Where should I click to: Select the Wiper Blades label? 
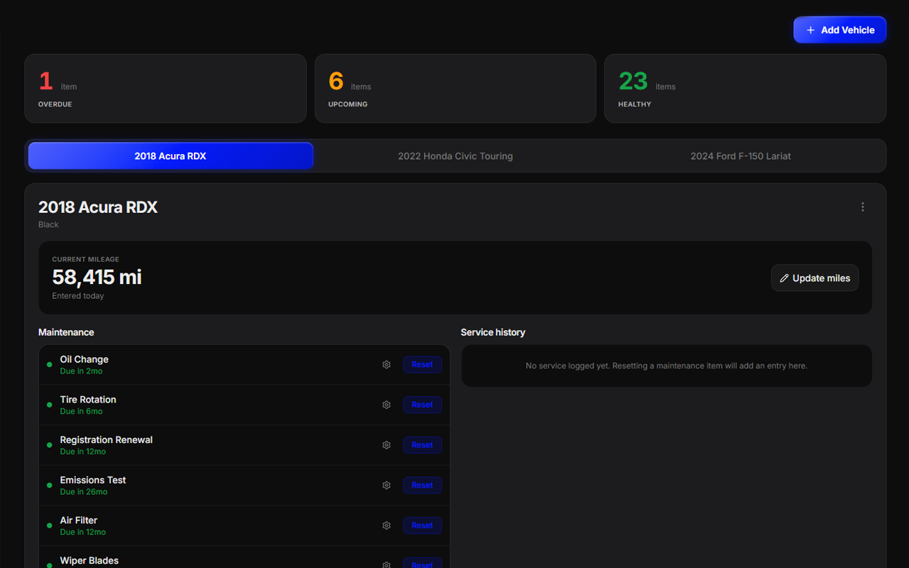[89, 561]
